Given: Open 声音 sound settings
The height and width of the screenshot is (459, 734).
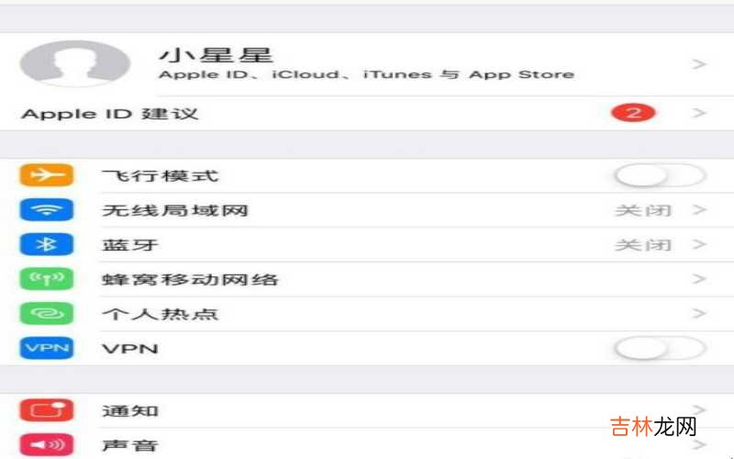Looking at the screenshot, I should point(130,446).
